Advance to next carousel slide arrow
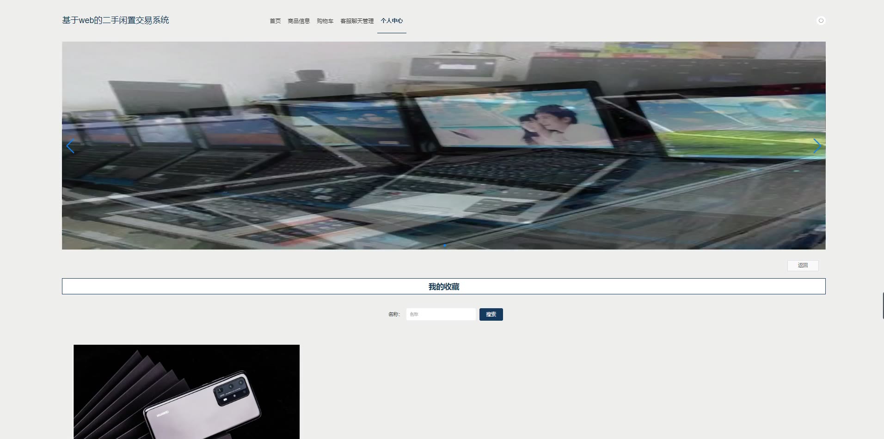Screen dimensions: 884x439 click(x=817, y=146)
